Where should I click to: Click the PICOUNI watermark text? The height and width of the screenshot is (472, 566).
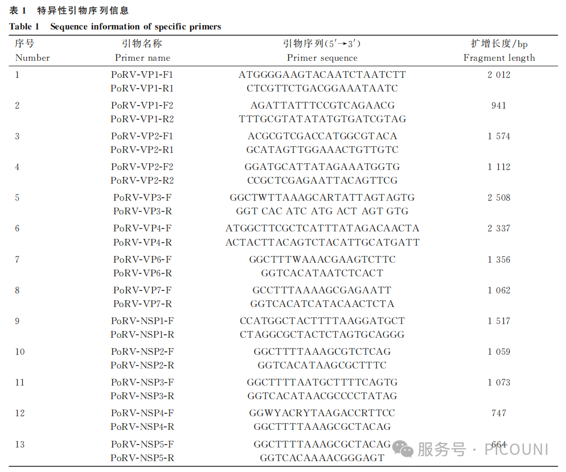pyautogui.click(x=516, y=450)
